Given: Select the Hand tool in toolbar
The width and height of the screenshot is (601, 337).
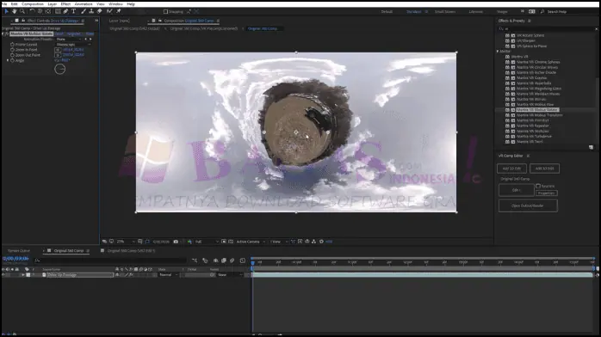Looking at the screenshot, I should point(14,11).
